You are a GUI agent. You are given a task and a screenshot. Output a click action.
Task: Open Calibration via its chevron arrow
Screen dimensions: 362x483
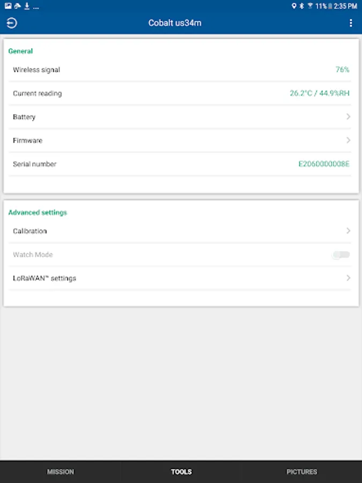[348, 231]
